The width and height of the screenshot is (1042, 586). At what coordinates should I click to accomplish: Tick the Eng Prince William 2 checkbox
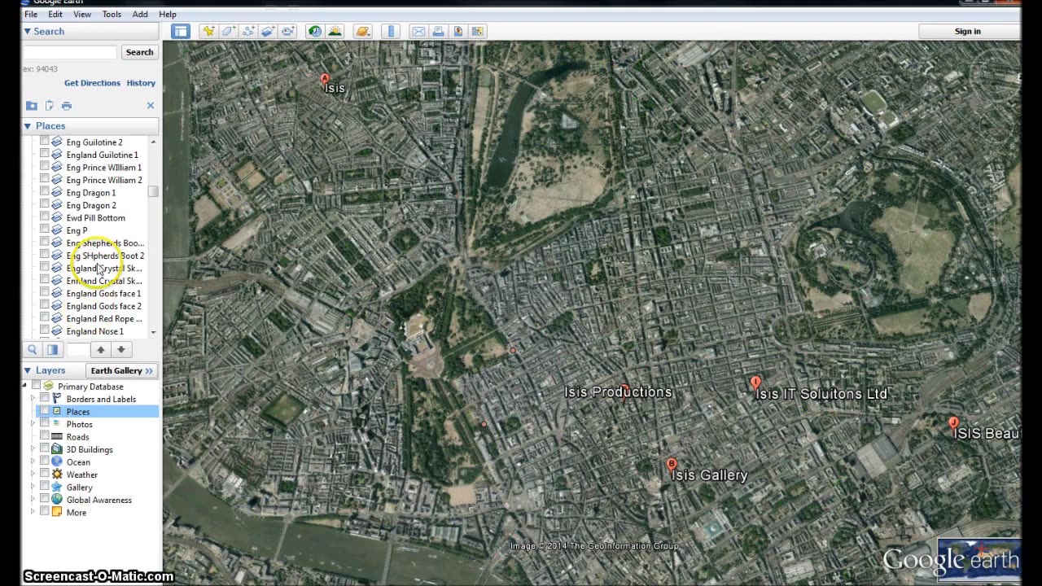pos(45,180)
